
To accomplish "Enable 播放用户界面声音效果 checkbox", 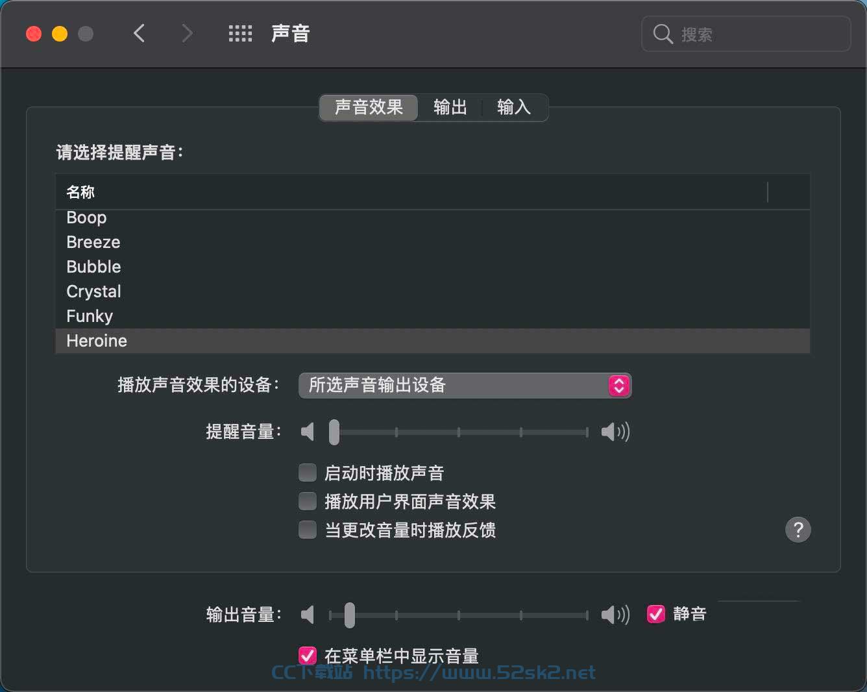I will coord(308,501).
